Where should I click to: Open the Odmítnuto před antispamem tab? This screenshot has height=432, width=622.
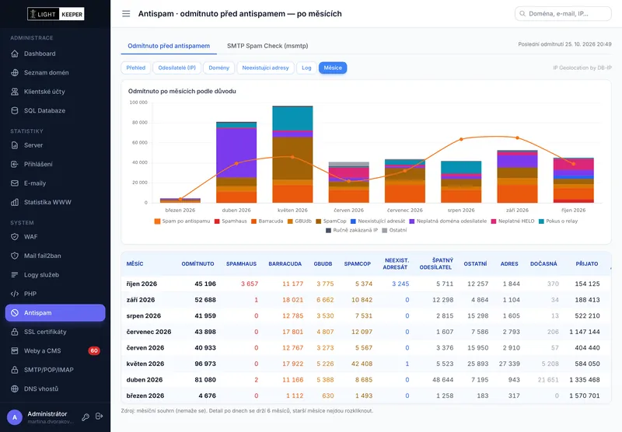click(169, 46)
